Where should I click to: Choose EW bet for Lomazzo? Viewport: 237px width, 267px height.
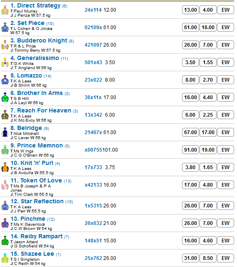[x=225, y=80]
